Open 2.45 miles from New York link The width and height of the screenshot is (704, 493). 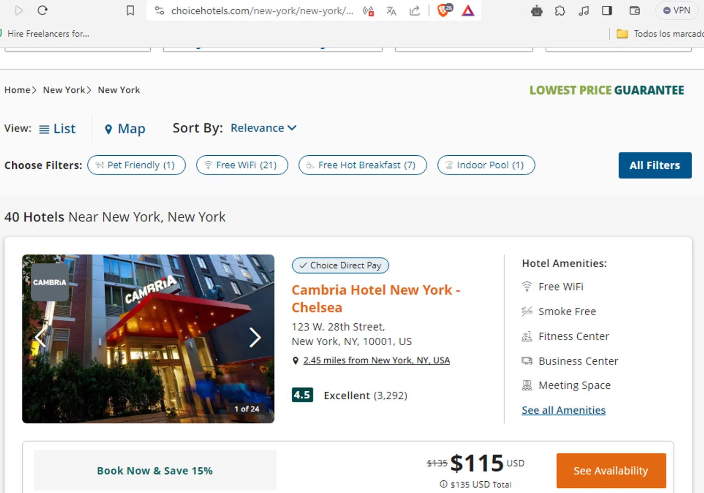click(376, 360)
